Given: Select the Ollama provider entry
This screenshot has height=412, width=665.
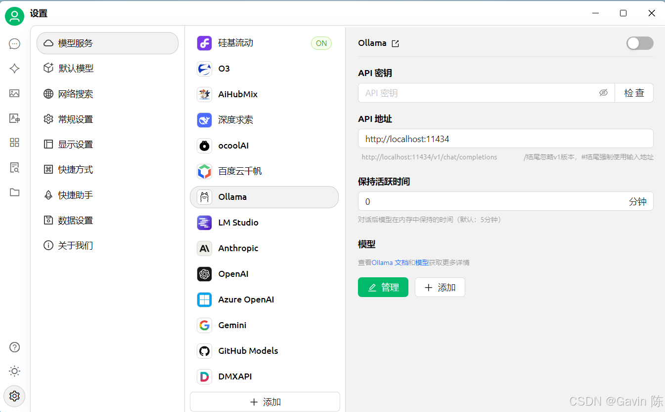Looking at the screenshot, I should [x=265, y=197].
